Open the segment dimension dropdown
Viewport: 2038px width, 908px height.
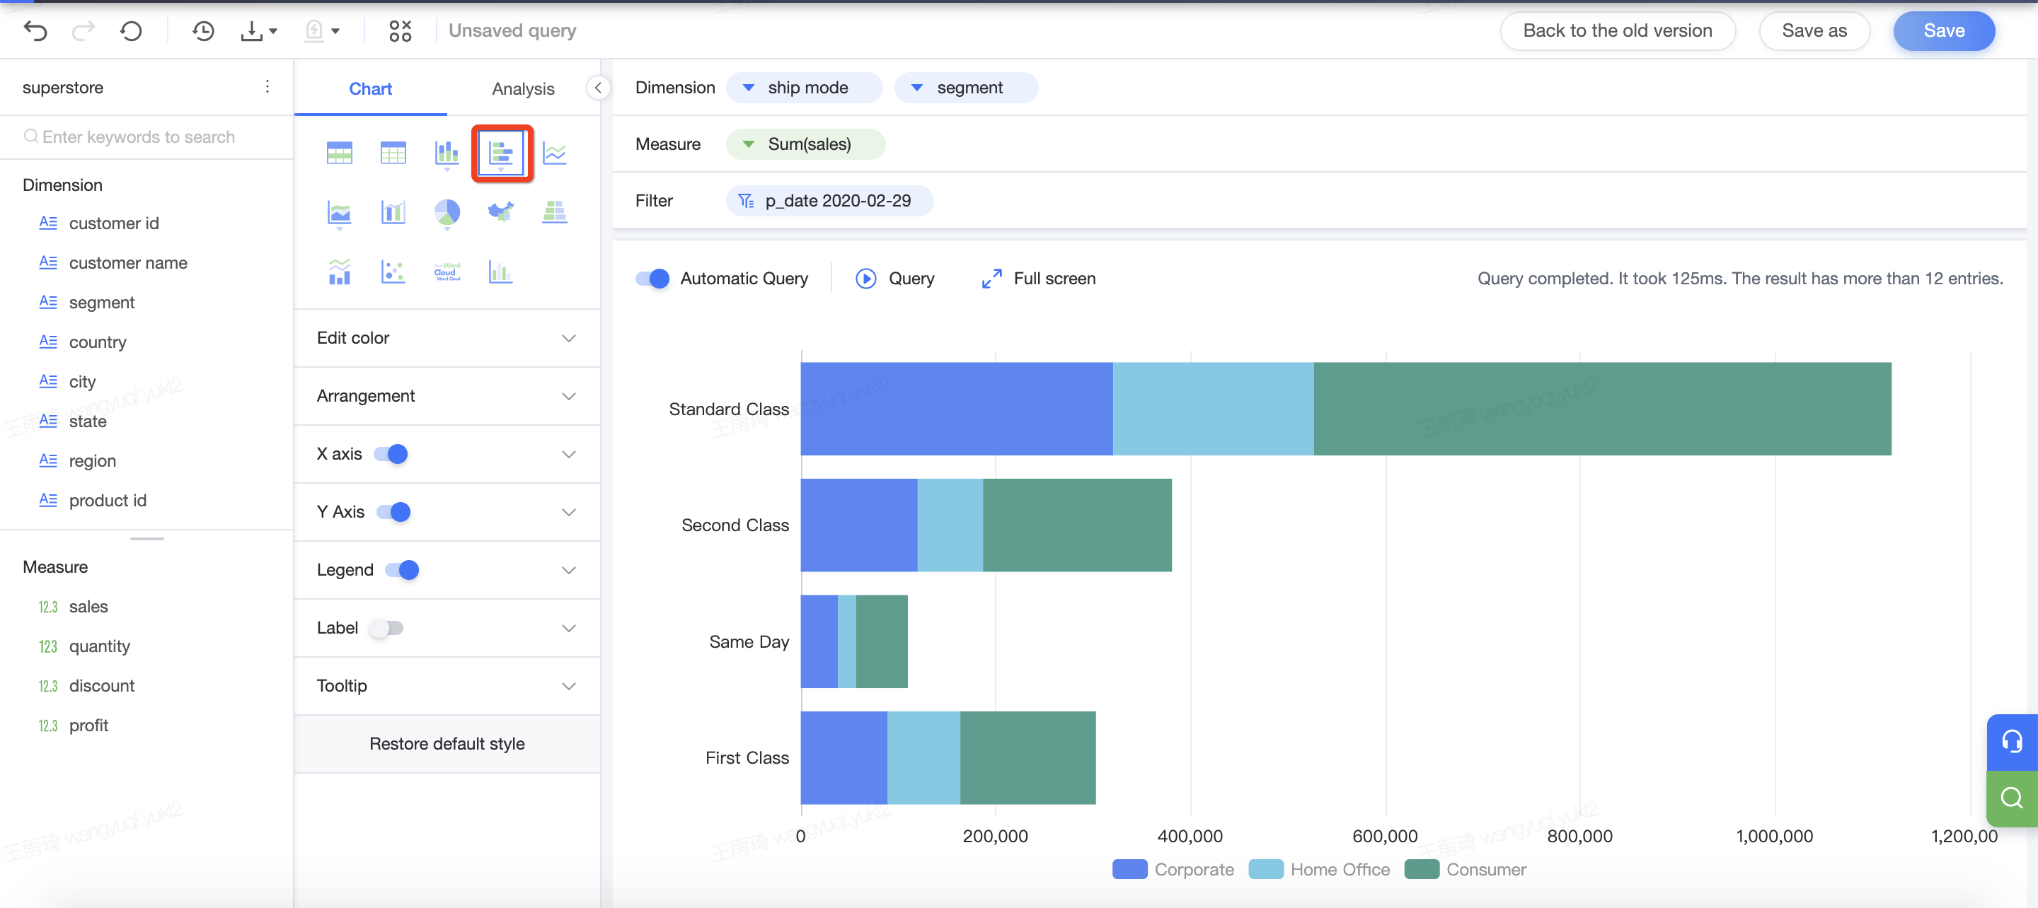pyautogui.click(x=917, y=88)
